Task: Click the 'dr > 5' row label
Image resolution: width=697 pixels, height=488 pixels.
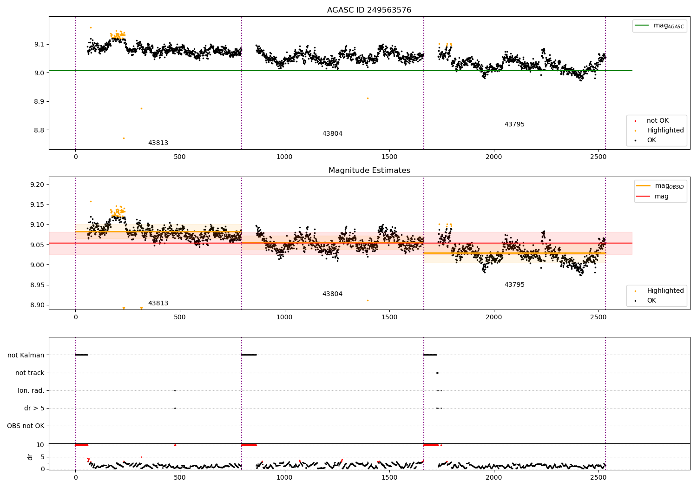Action: (x=34, y=409)
